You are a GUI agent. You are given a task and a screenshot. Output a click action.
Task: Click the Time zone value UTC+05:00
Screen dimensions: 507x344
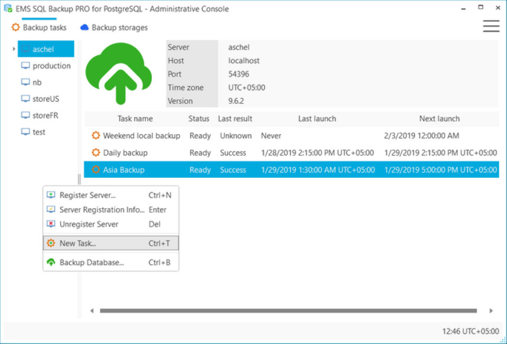(x=247, y=87)
